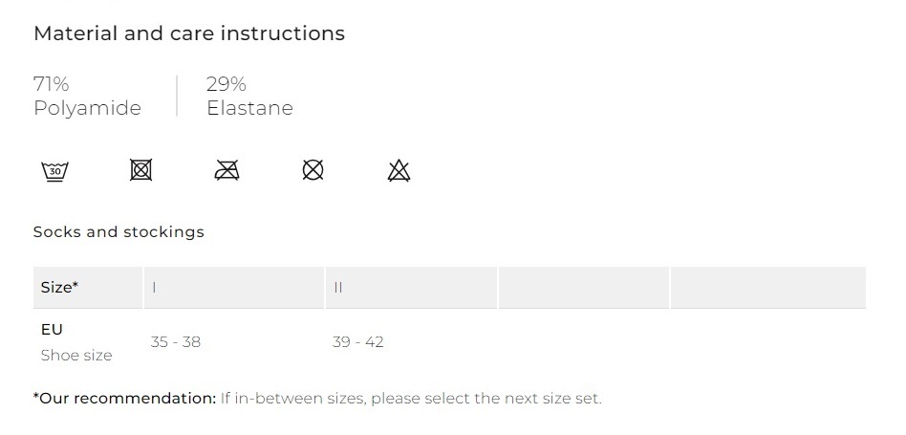
Task: Choose the 39 - 42 shoe size cell
Action: 358,342
